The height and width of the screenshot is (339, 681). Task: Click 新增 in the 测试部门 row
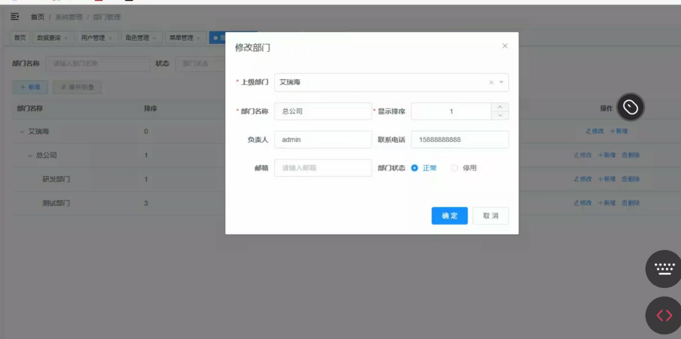(607, 203)
